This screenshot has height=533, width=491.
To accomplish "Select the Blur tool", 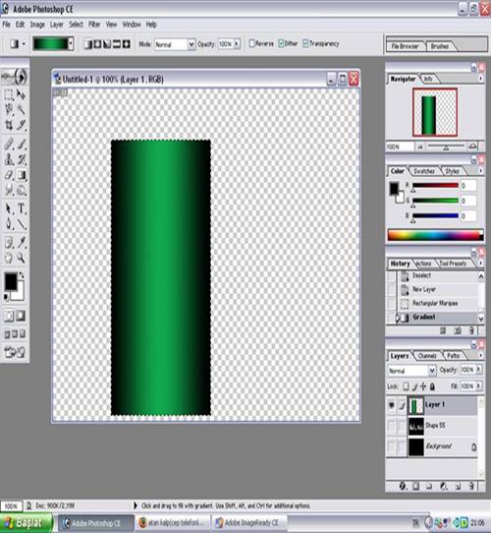I will tap(9, 191).
